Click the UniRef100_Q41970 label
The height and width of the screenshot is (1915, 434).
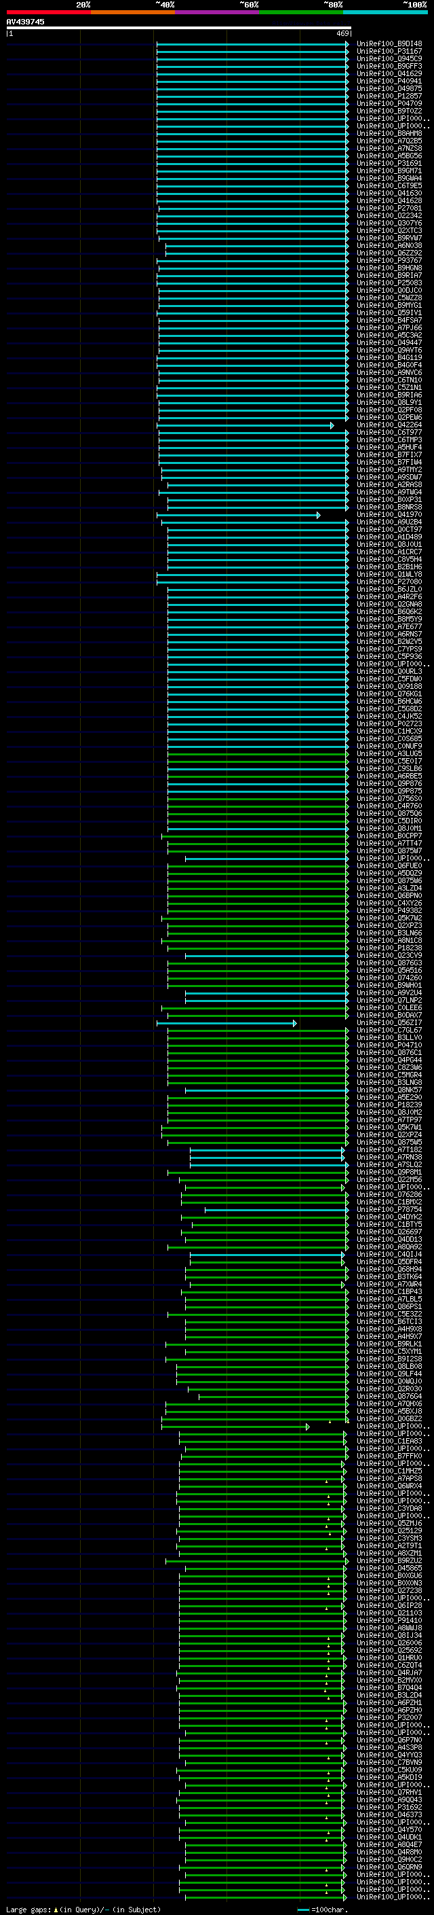389,514
